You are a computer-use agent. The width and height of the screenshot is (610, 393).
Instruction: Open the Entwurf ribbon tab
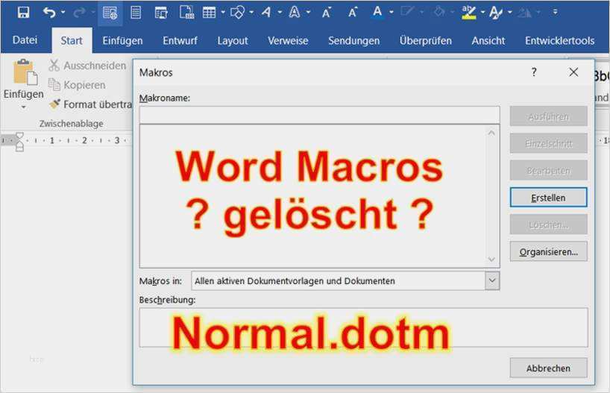click(x=180, y=40)
